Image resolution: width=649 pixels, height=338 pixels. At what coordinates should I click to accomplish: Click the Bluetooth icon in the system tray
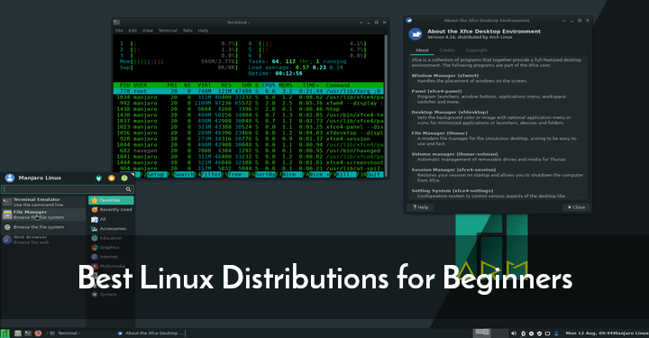coord(523,333)
